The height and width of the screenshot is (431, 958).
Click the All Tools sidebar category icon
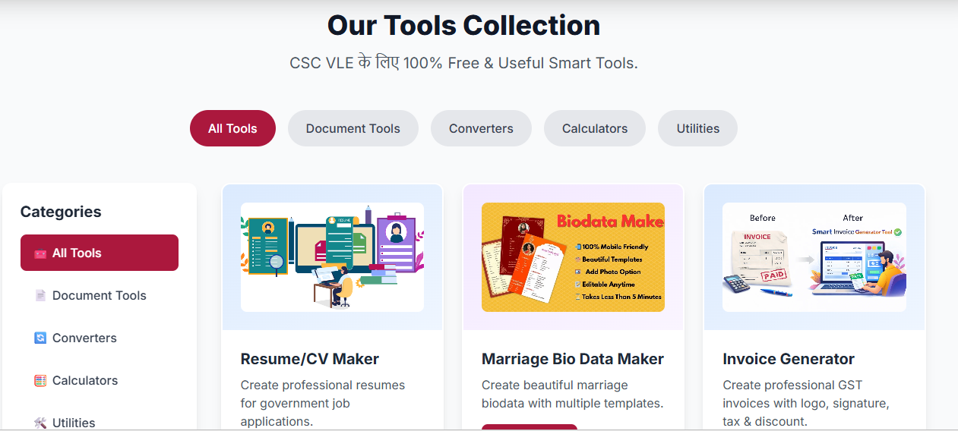[40, 253]
